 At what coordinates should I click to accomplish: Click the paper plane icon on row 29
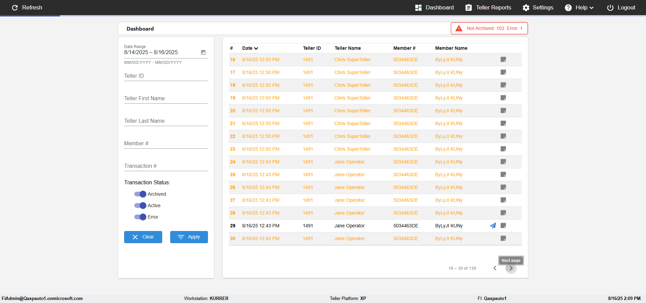493,226
